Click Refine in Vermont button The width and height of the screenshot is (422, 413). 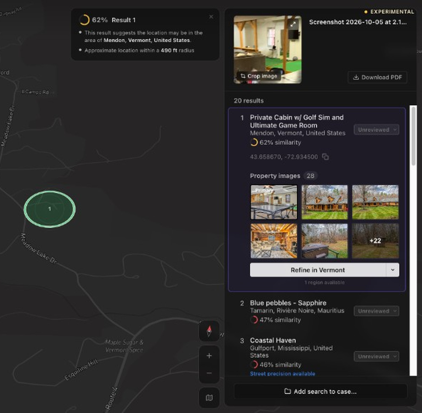(x=318, y=270)
